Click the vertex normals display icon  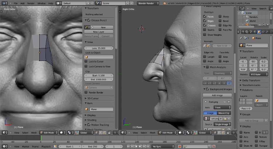click(x=205, y=46)
